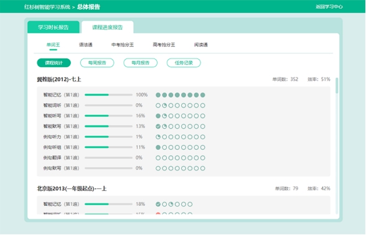Click the 例句翻译 (第1遍) row label

61,158
